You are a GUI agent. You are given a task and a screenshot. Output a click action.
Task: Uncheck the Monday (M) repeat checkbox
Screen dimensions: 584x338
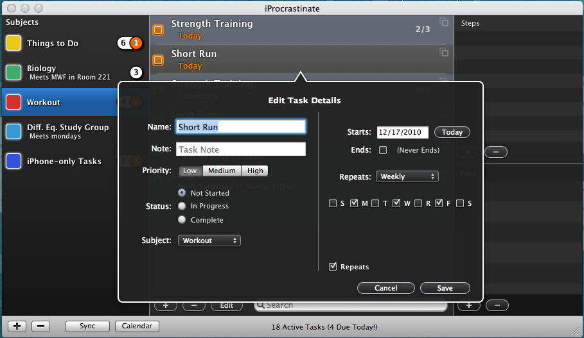[354, 203]
